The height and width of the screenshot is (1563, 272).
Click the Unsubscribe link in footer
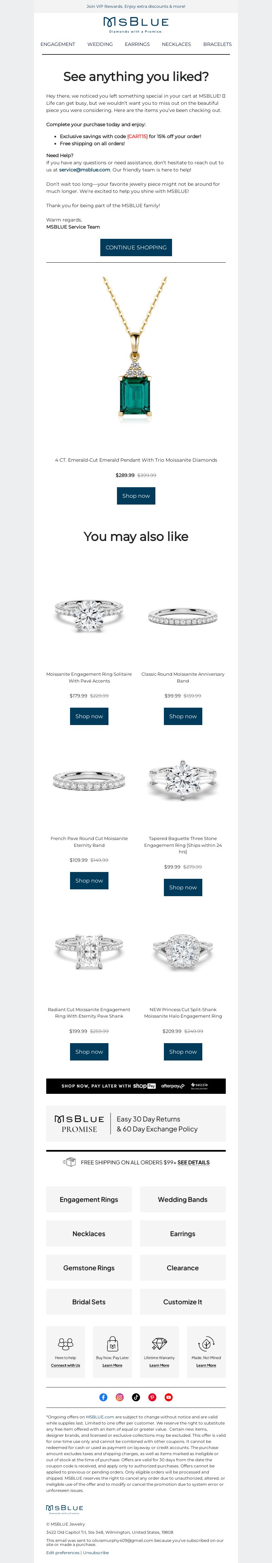coord(96,1553)
